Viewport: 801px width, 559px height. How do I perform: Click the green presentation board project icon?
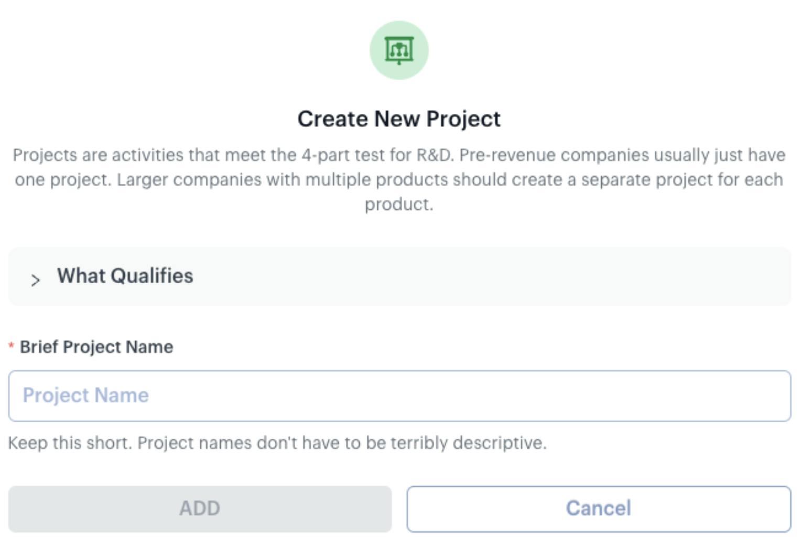[399, 50]
